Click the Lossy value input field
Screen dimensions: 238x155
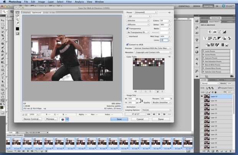point(164,40)
